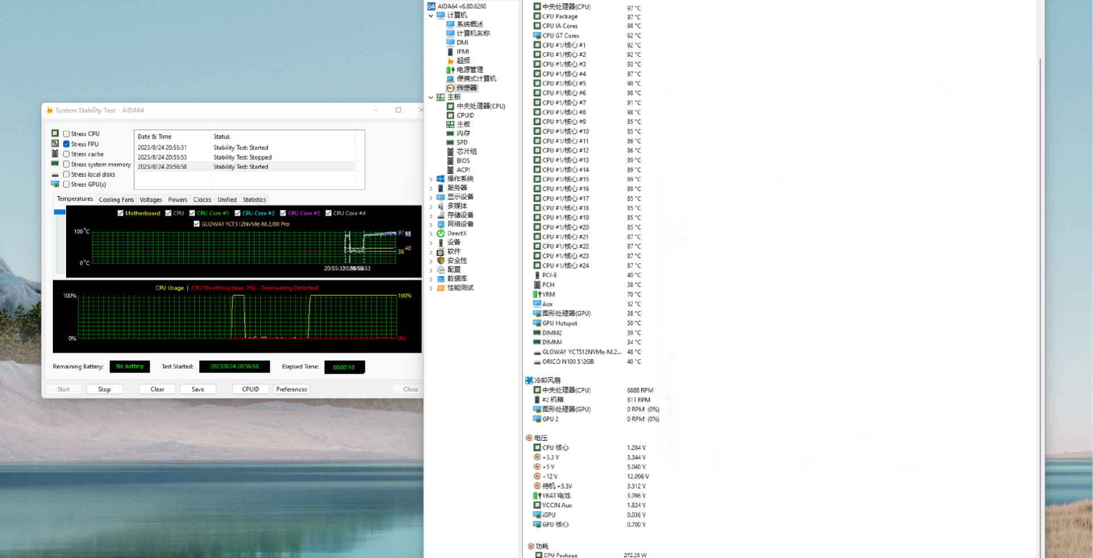Click the Preferences button
This screenshot has height=558, width=1093.
pos(291,390)
